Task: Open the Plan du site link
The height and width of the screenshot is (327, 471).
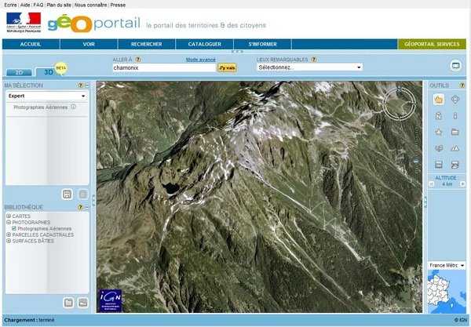Action: click(x=59, y=5)
